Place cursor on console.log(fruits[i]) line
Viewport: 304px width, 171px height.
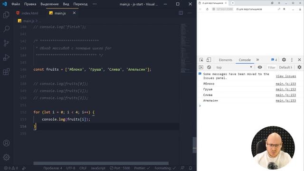[x=66, y=119]
